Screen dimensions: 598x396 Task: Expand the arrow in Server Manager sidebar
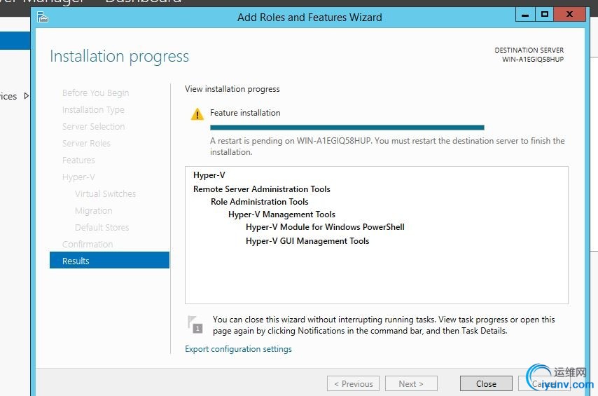tap(27, 96)
